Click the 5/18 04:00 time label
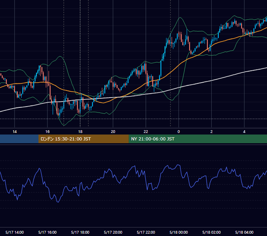Viewport: 267px width, 236px height. click(244, 232)
